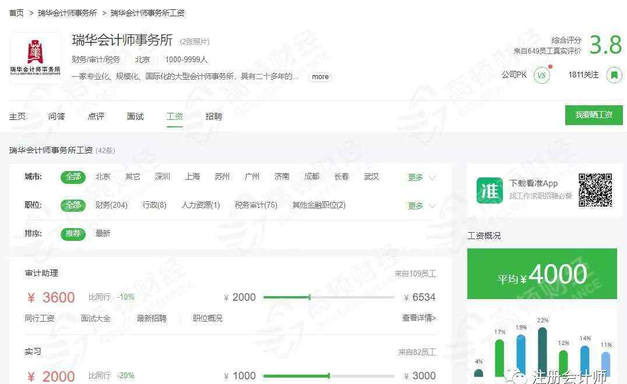
Task: Click the 3.8 overall rating score
Action: pyautogui.click(x=606, y=45)
